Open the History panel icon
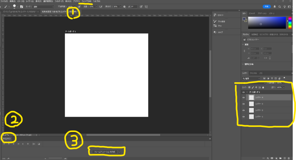Viewport: 296px width, 160px height. pyautogui.click(x=215, y=15)
